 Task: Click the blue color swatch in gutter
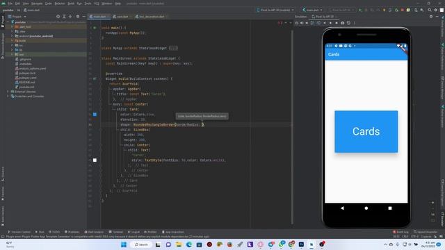95,114
